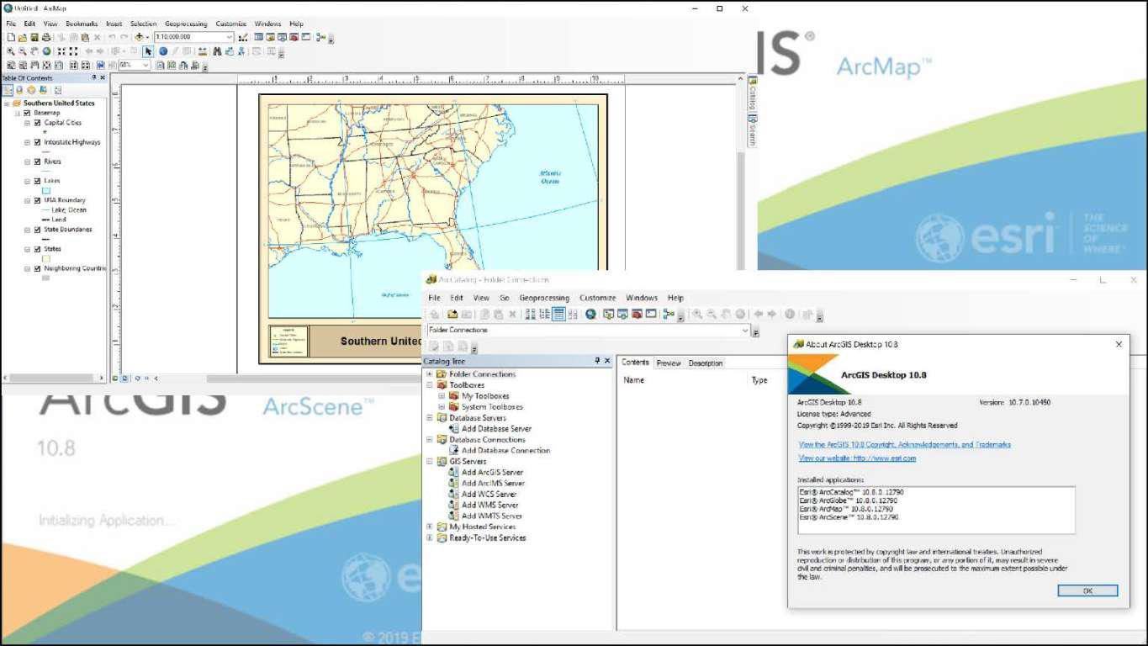This screenshot has height=646, width=1148.
Task: Collapse the GIS Servers node
Action: coord(430,462)
